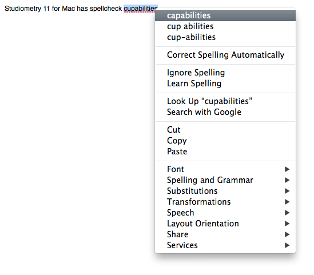
Task: Toggle Correct Spelling Automatically
Action: 225,55
